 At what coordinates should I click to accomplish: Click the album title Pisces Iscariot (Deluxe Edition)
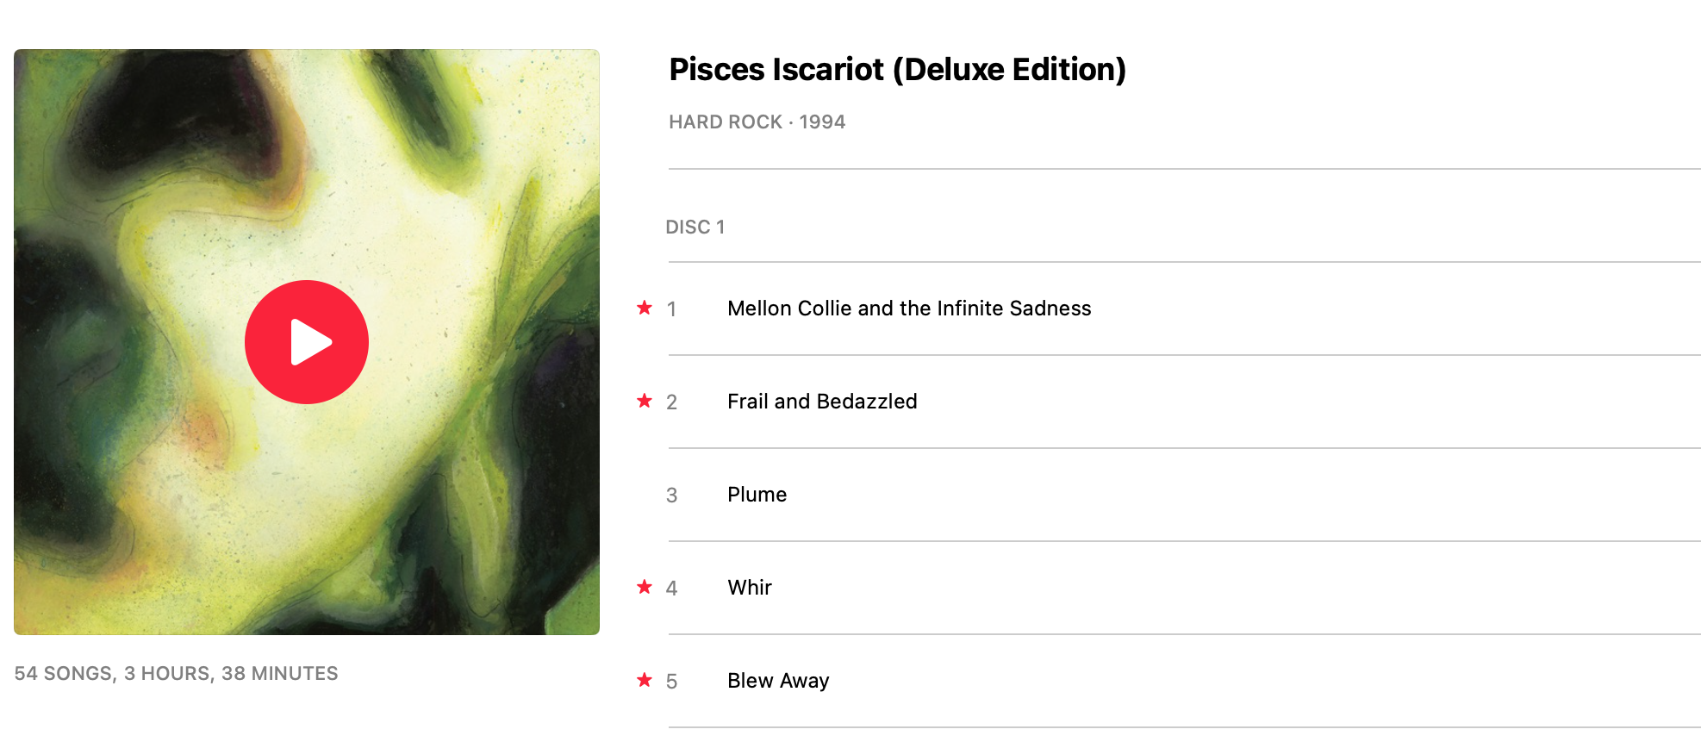click(898, 70)
